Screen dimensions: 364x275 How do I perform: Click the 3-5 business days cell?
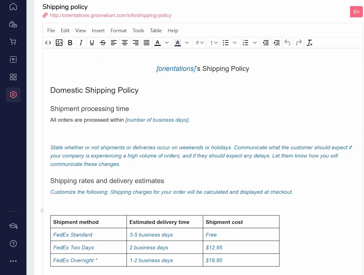(x=165, y=235)
